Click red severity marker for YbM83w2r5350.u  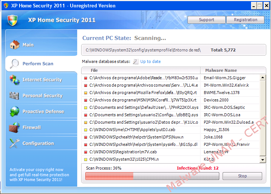tap(86, 78)
